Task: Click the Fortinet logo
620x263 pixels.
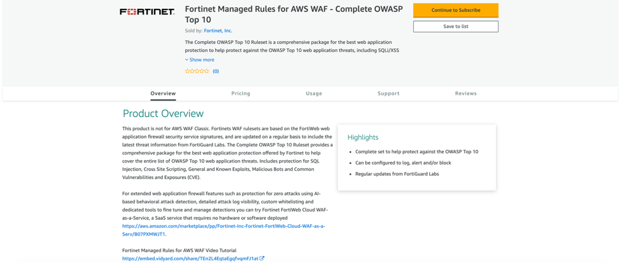Action: point(147,11)
